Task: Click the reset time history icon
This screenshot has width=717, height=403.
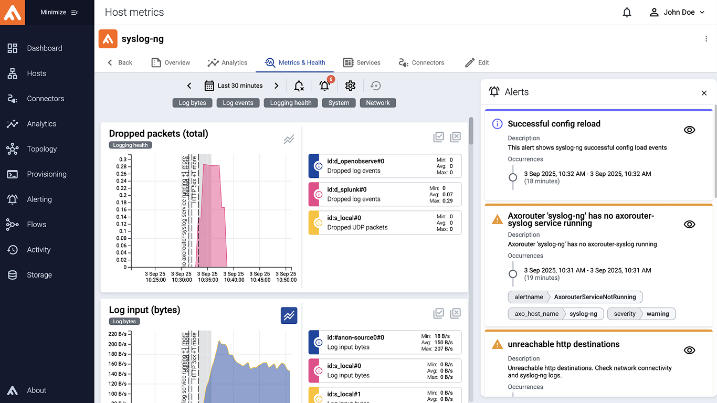Action: pyautogui.click(x=375, y=86)
